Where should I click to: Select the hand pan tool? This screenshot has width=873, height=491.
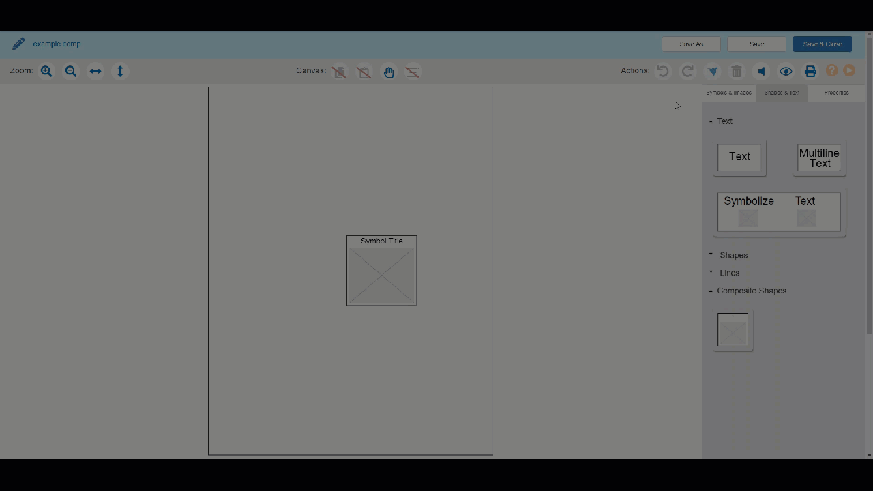tap(389, 72)
